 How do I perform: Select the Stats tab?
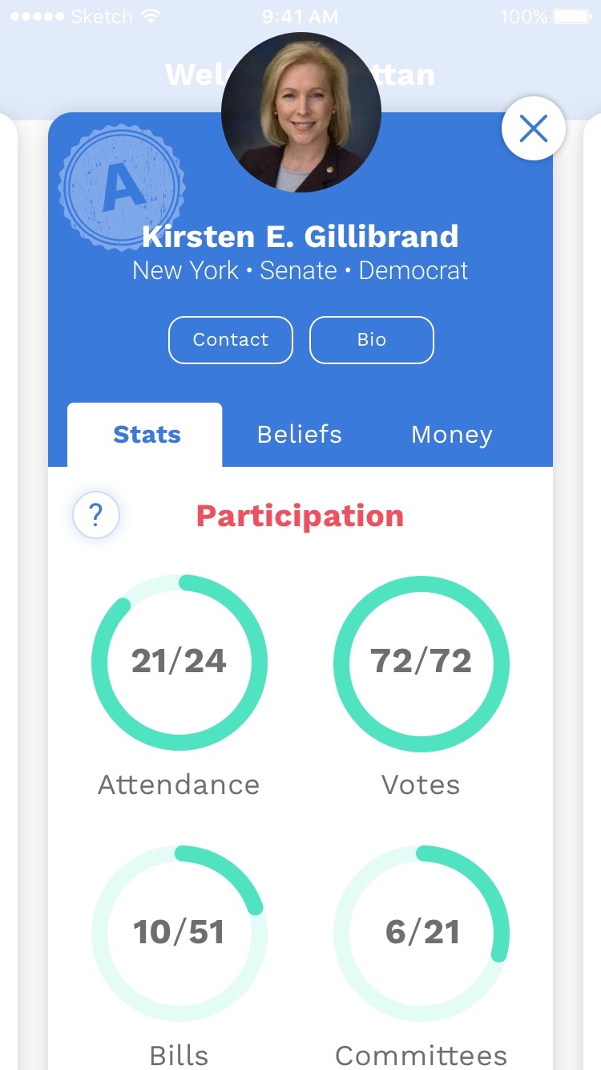[147, 435]
